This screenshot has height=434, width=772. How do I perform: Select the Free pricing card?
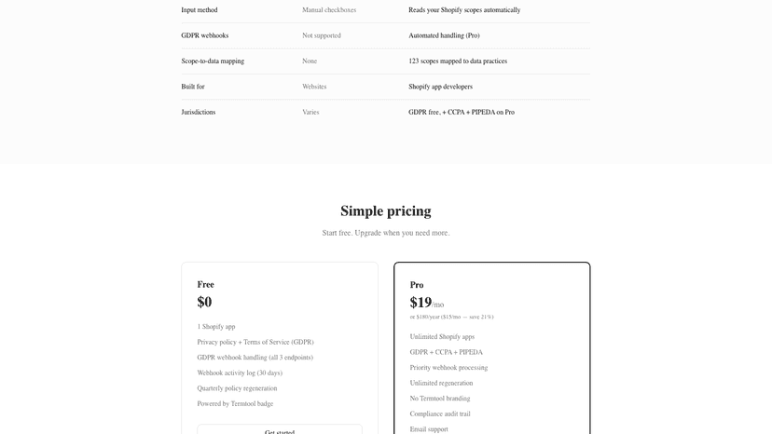point(280,348)
